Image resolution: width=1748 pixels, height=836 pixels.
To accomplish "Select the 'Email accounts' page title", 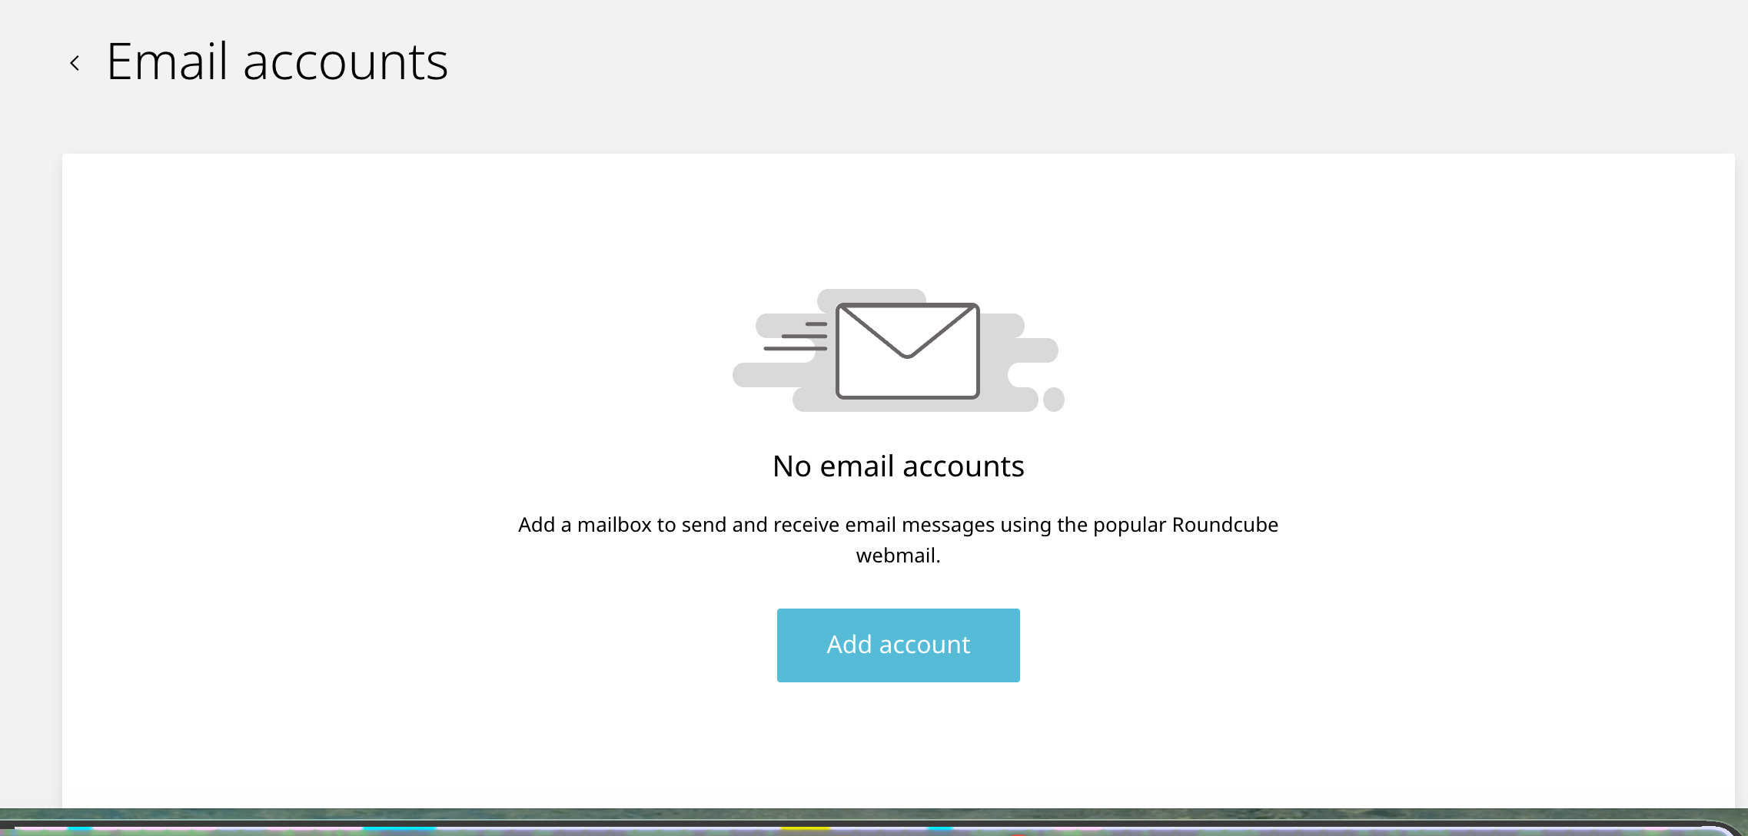I will (277, 61).
